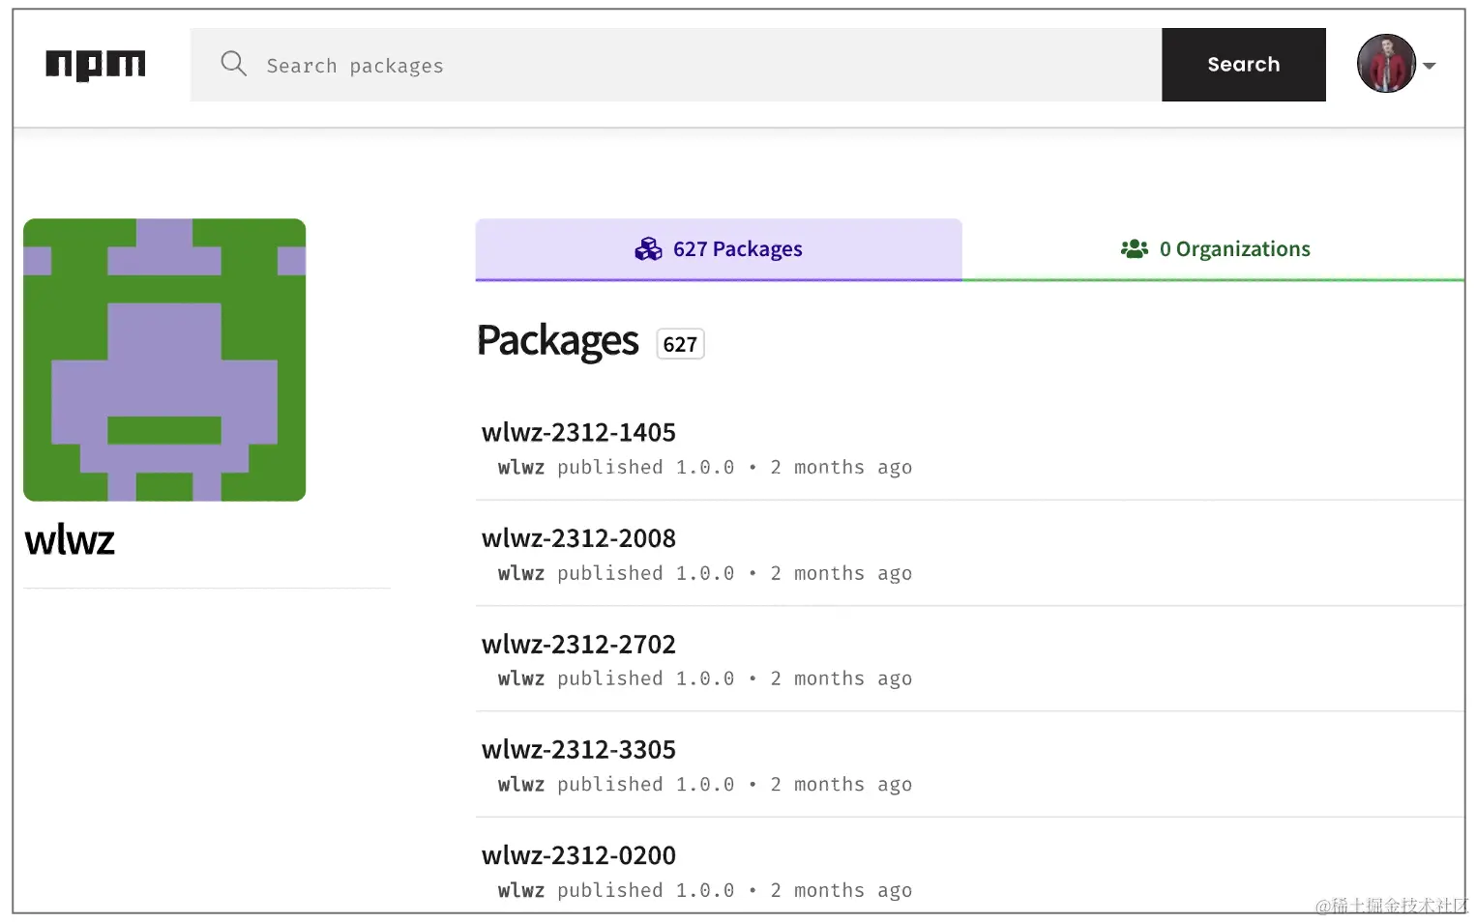1476x922 pixels.
Task: Click wlwz publisher under wlwz-2312-2008
Action: 521,574
